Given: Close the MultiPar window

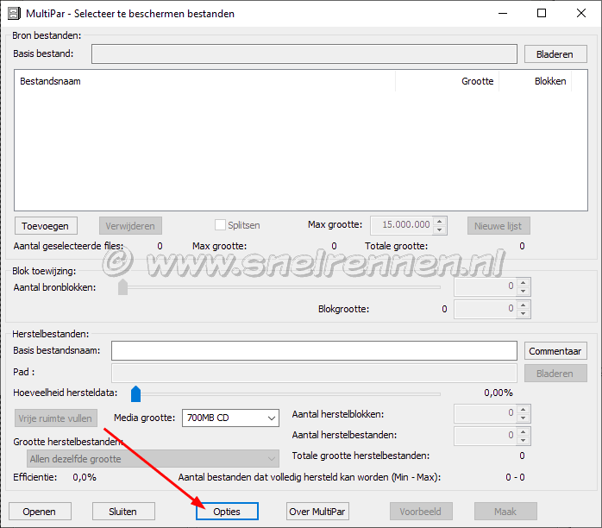Looking at the screenshot, I should click(x=581, y=14).
